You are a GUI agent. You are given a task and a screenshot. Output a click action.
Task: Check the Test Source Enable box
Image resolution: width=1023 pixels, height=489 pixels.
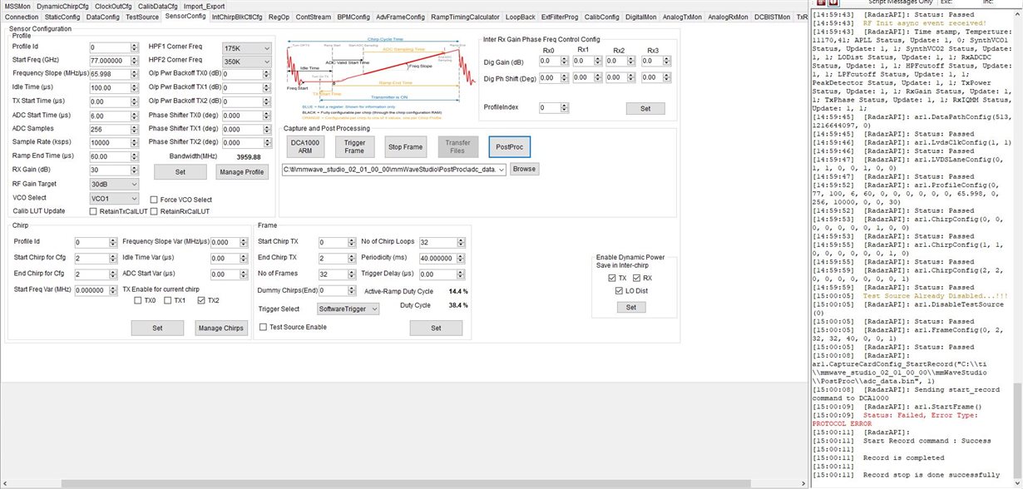pos(264,328)
